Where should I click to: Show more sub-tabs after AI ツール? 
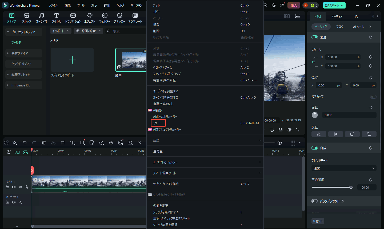(x=370, y=27)
